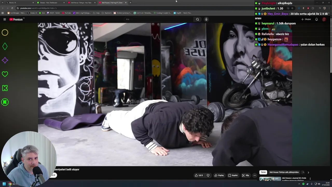Click the Ara search input field
Image resolution: width=332 pixels, height=187 pixels.
tap(158, 19)
